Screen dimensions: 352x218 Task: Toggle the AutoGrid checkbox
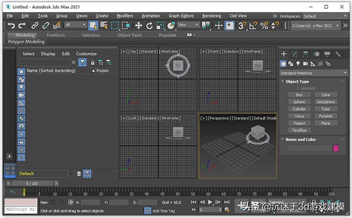(298, 88)
